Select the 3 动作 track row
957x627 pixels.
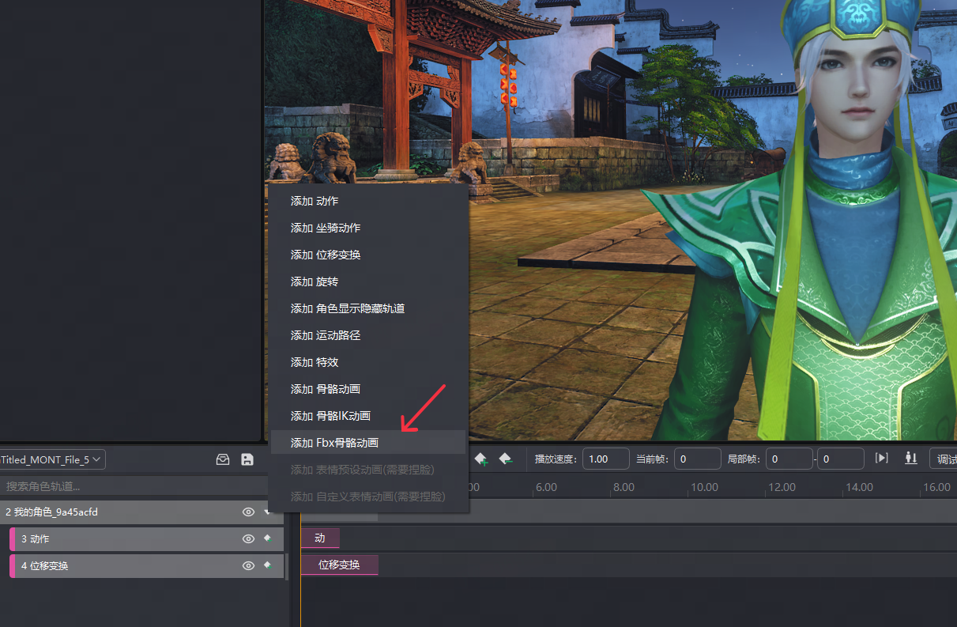147,539
